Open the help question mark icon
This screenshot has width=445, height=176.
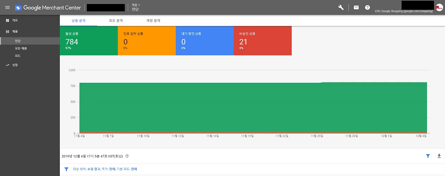coord(367,7)
